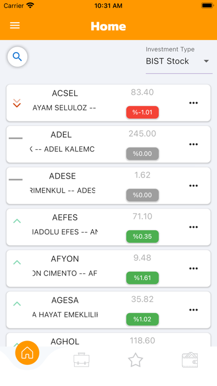Click the ACSEL downward trend arrows
This screenshot has height=386, width=217.
point(17,103)
